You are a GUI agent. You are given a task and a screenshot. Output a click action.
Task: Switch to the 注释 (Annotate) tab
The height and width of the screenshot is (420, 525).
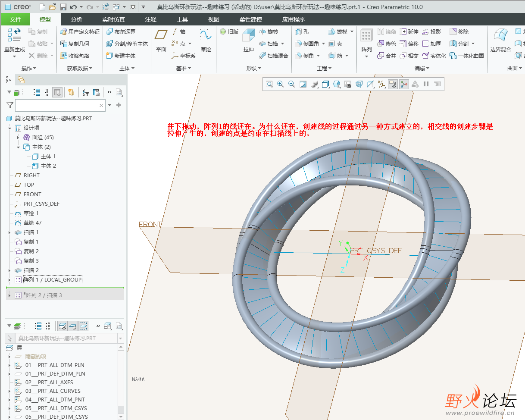[x=151, y=19]
